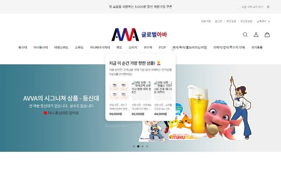Click the AVVA의 시그니쳐 상품 - 등신대 banner title

click(61, 98)
